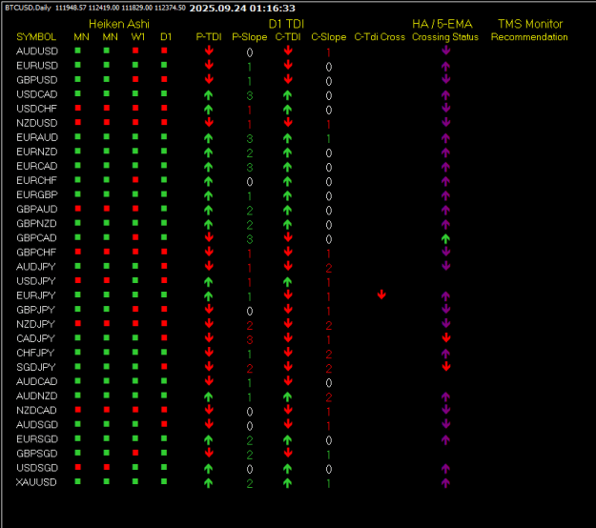Viewport: 596px width, 528px height.
Task: Select the XAUUSD symbol name
Action: (x=36, y=482)
